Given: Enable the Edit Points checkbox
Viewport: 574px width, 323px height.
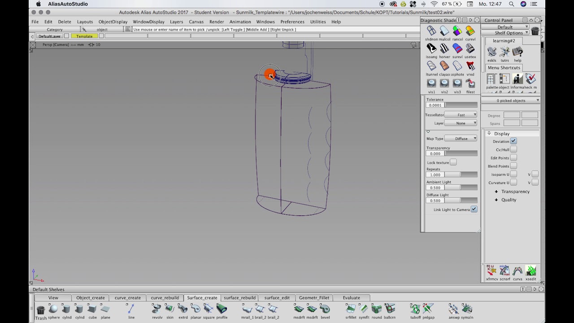Looking at the screenshot, I should coord(513,158).
